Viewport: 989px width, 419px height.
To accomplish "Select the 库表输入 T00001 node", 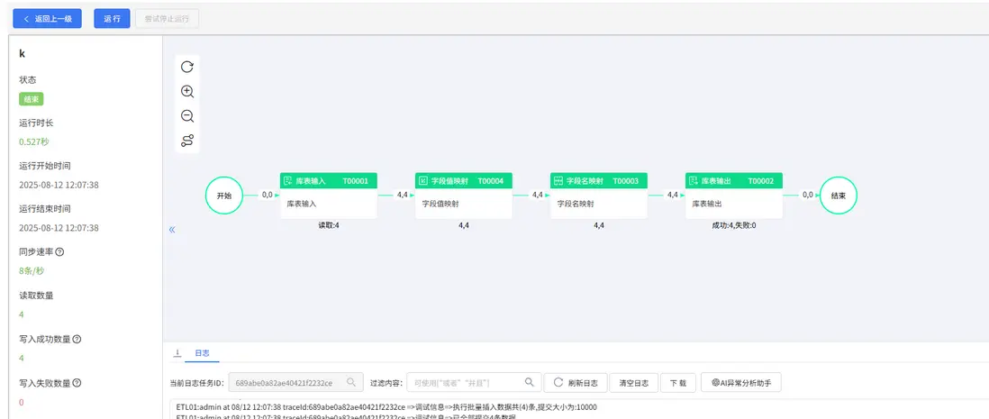I will [x=329, y=196].
